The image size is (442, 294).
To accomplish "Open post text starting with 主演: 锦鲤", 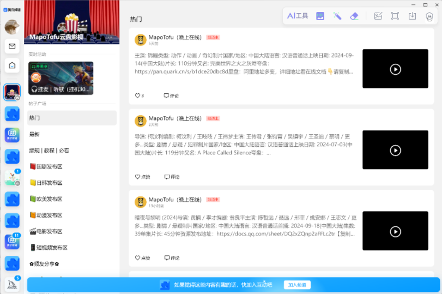I will [x=244, y=63].
